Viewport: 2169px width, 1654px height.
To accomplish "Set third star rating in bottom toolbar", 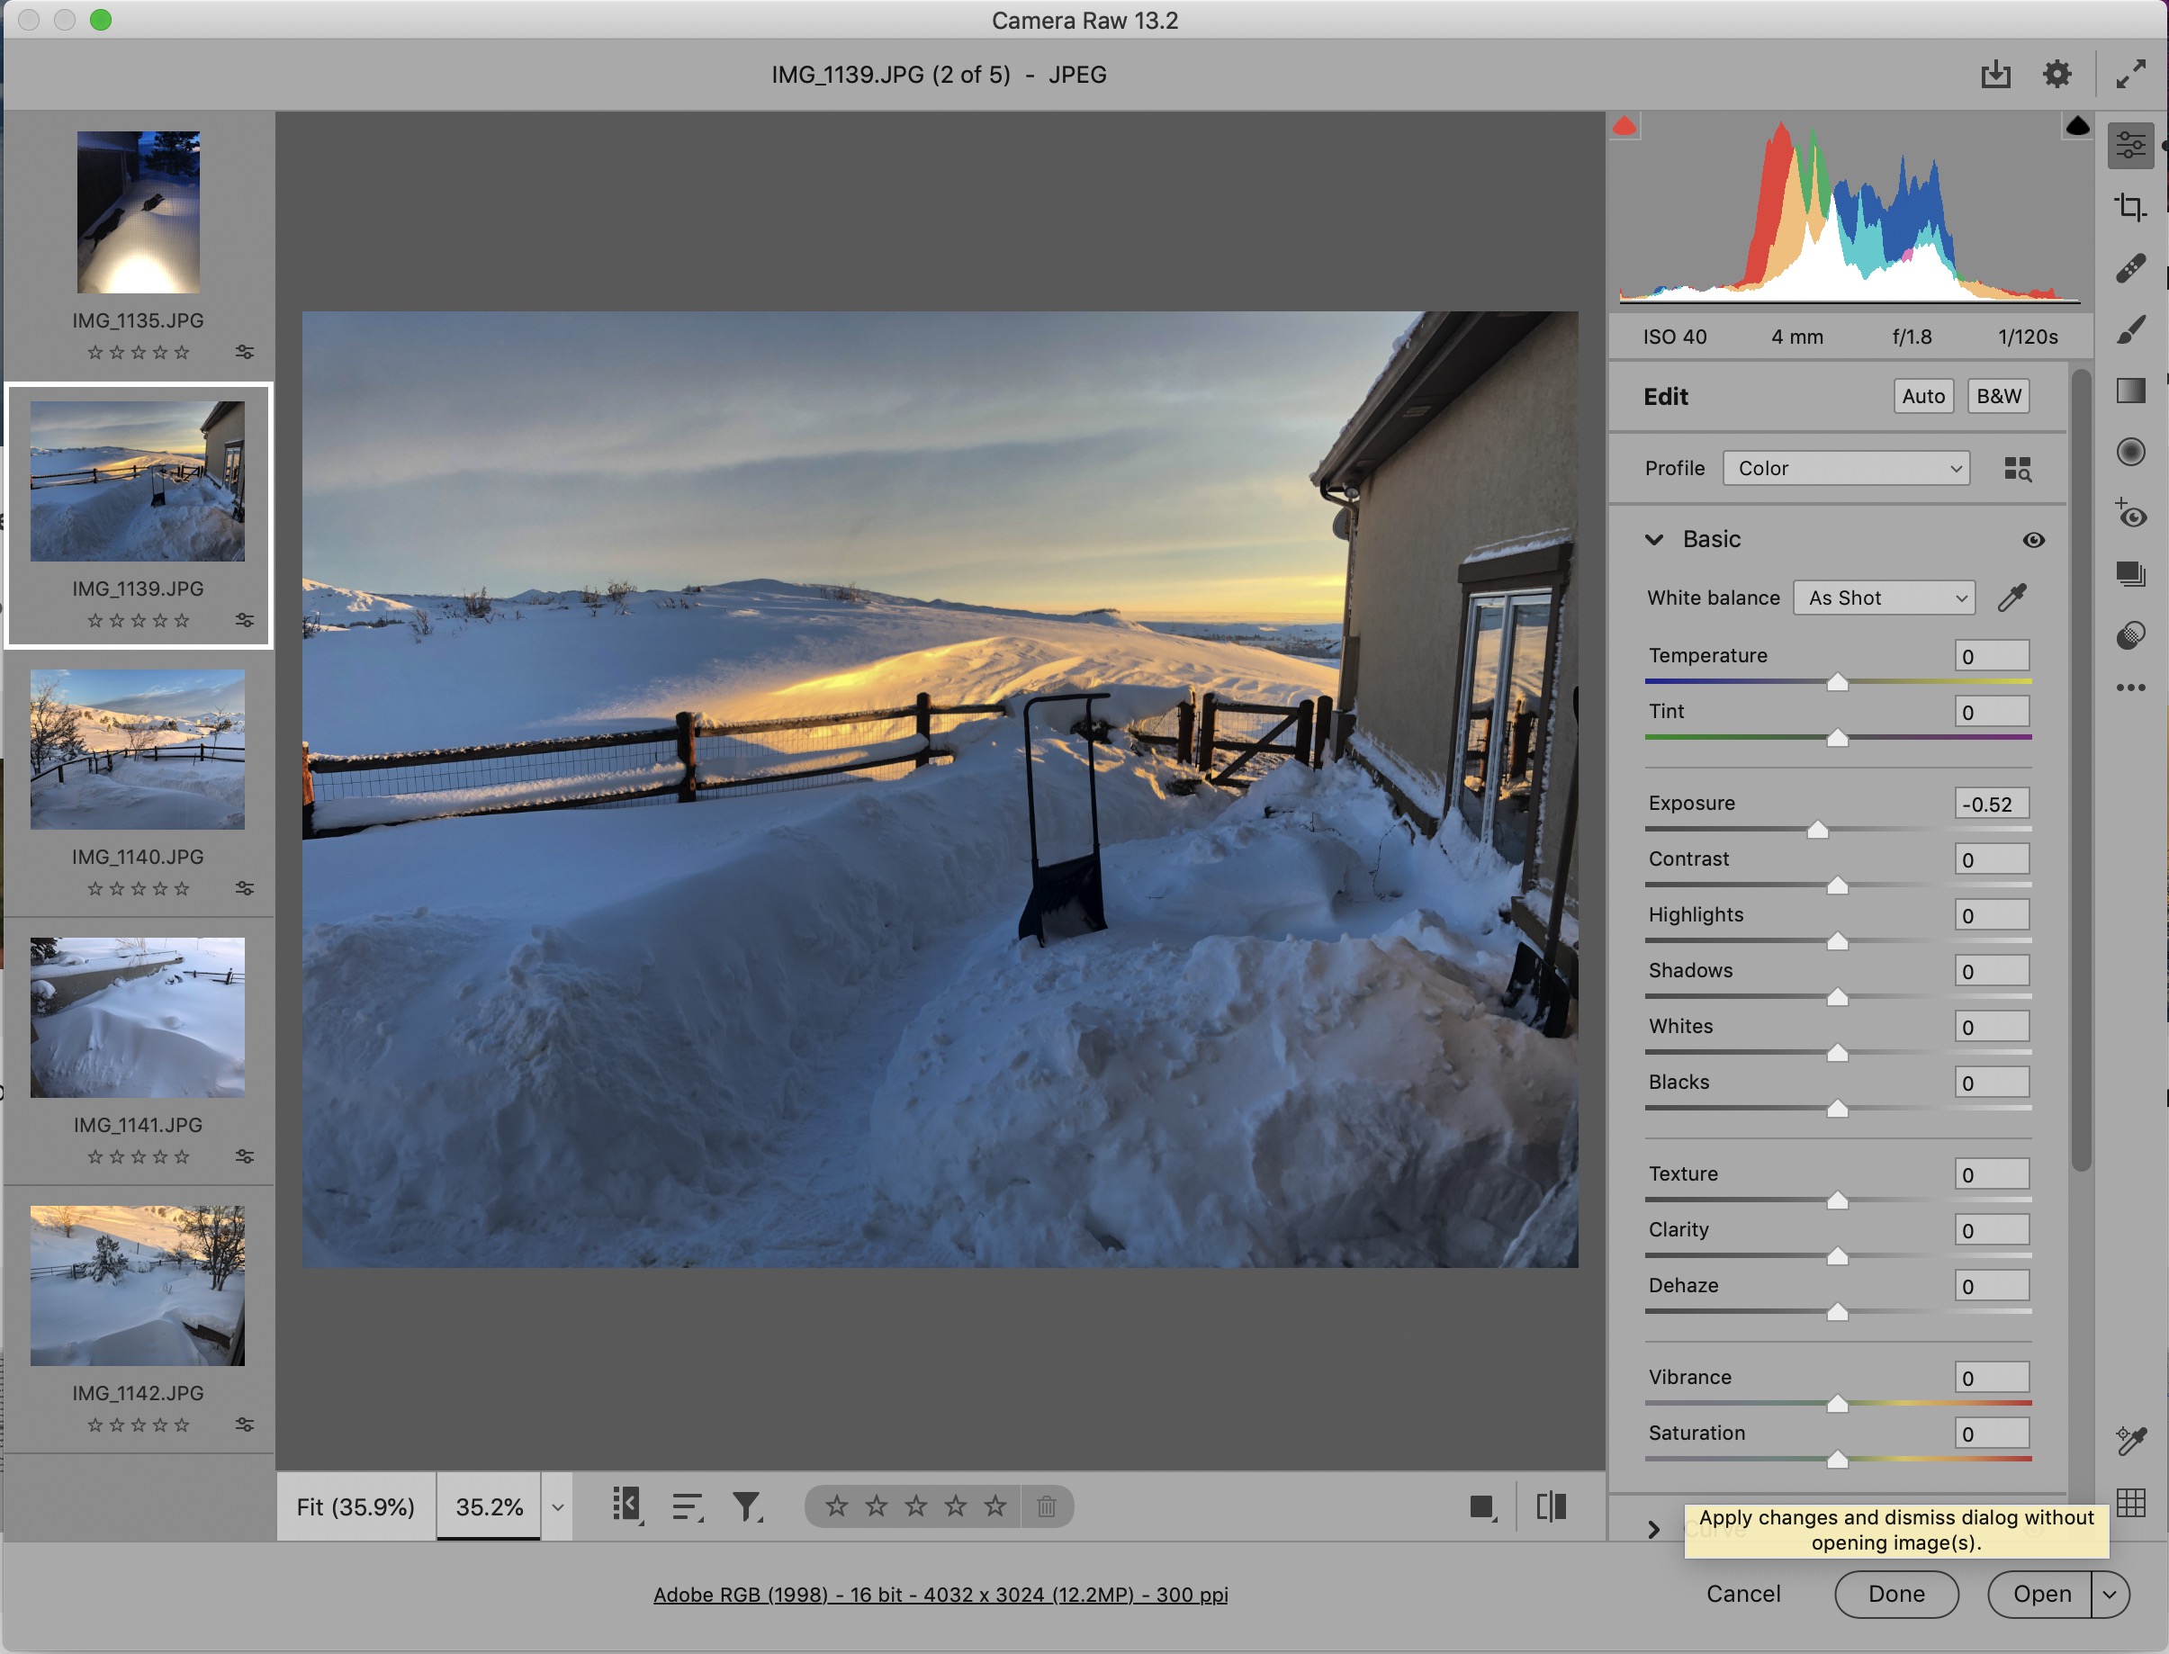I will pos(915,1506).
